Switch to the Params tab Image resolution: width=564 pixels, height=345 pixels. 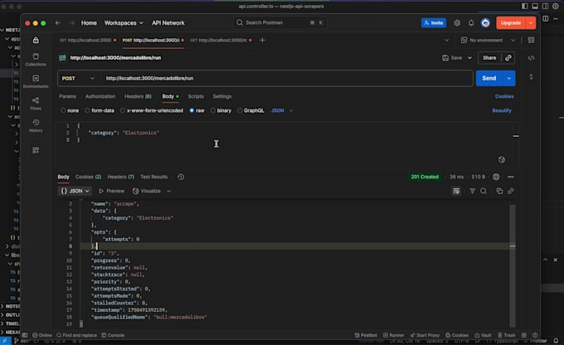click(x=68, y=96)
